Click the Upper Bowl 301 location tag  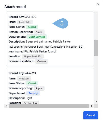tap(33, 57)
